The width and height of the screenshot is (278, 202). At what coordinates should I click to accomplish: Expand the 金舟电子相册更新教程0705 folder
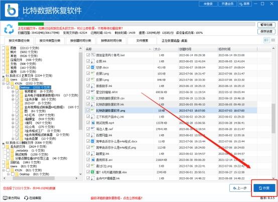[x=13, y=95]
